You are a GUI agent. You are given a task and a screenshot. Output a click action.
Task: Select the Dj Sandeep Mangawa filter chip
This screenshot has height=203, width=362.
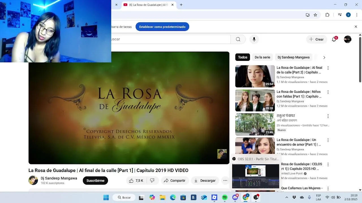coord(294,57)
